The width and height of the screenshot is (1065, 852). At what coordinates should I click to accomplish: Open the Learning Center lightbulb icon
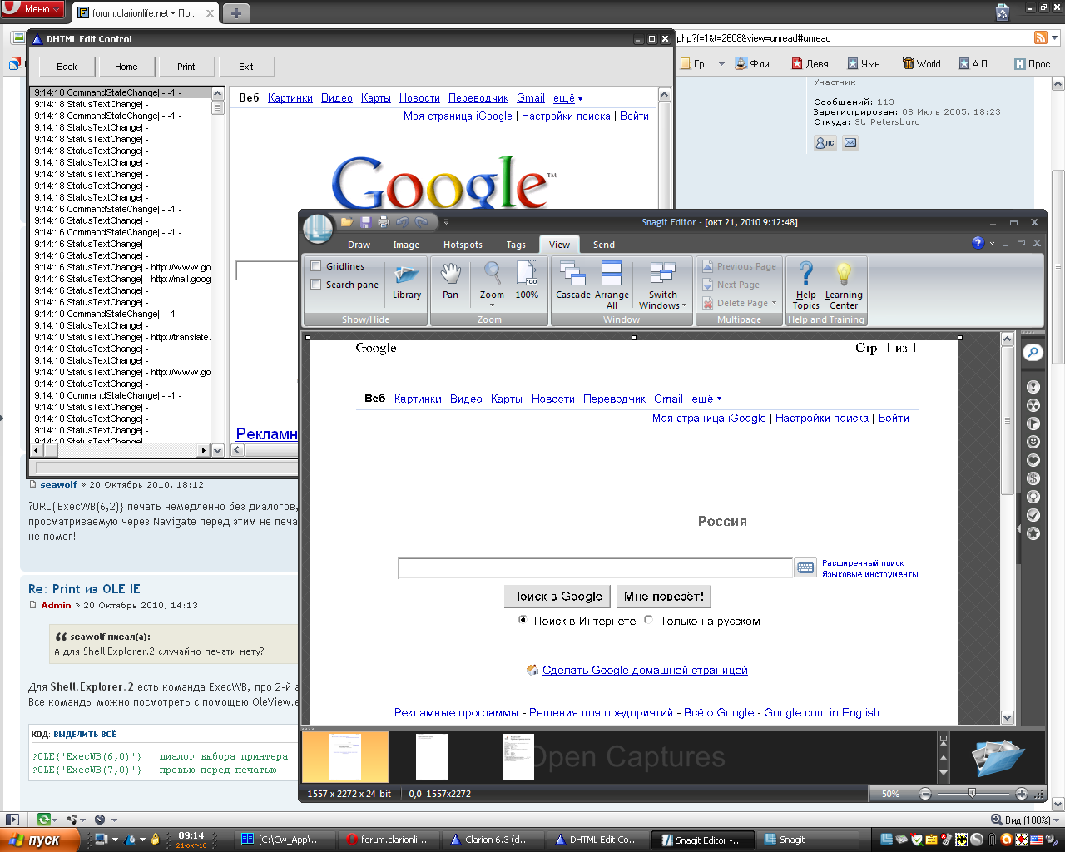(x=844, y=283)
